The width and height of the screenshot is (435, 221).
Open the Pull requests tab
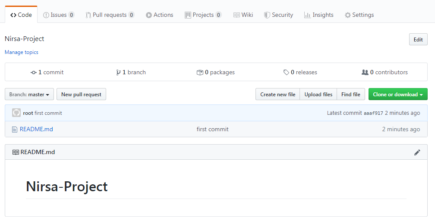(x=110, y=15)
